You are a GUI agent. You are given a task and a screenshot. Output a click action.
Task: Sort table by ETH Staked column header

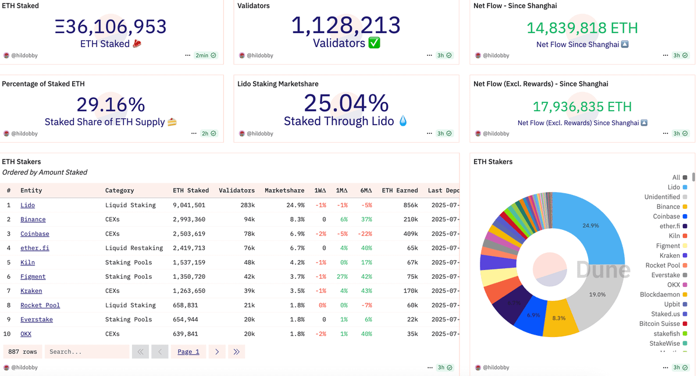coord(191,190)
